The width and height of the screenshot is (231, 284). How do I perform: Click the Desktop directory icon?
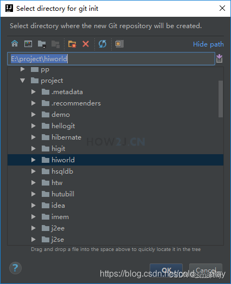(28, 44)
